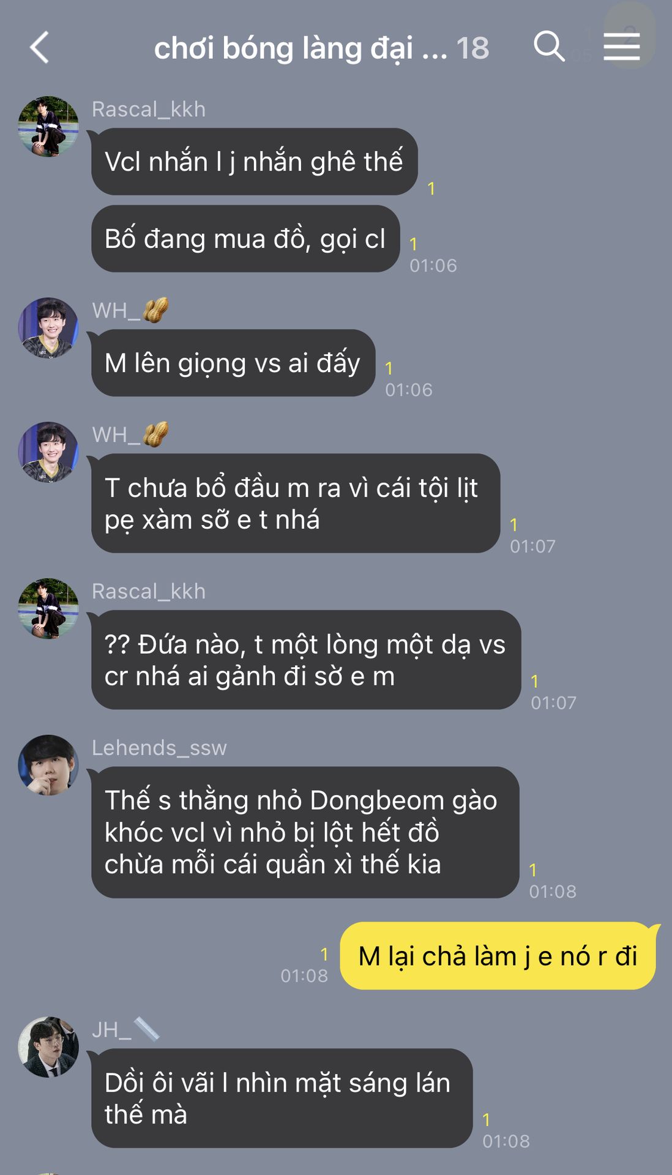672x1175 pixels.
Task: Tap the Lehends_ssw username label
Action: (x=159, y=748)
